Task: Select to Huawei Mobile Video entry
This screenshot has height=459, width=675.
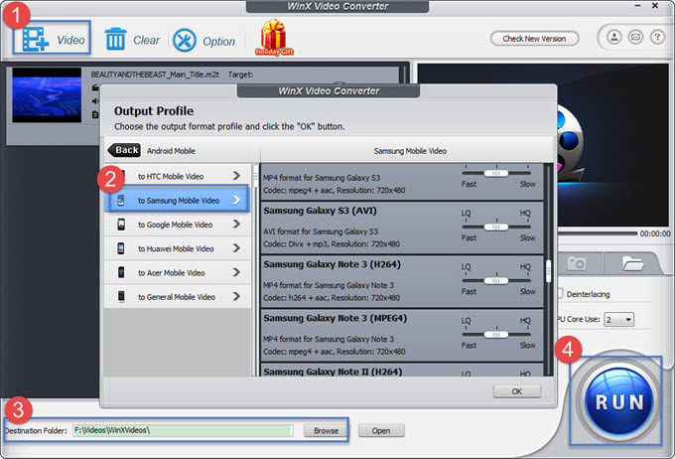Action: [x=177, y=248]
